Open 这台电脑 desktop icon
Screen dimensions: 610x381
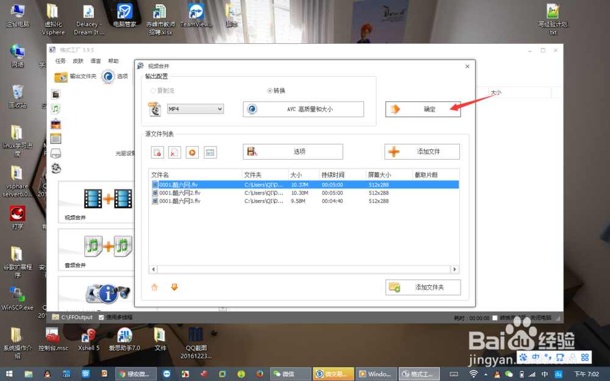coord(17,16)
